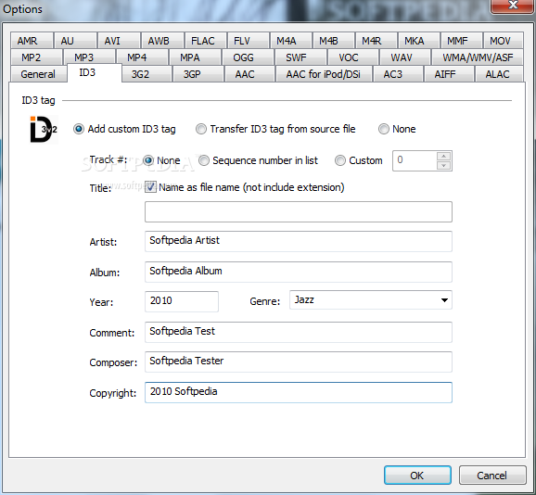Click the custom track number field

[415, 160]
